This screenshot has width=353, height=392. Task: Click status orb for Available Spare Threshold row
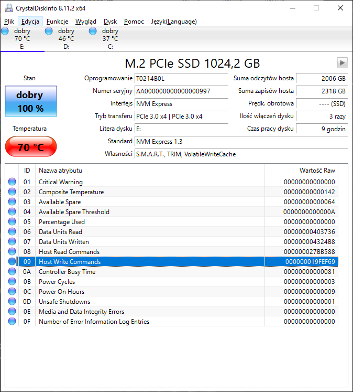coord(12,212)
